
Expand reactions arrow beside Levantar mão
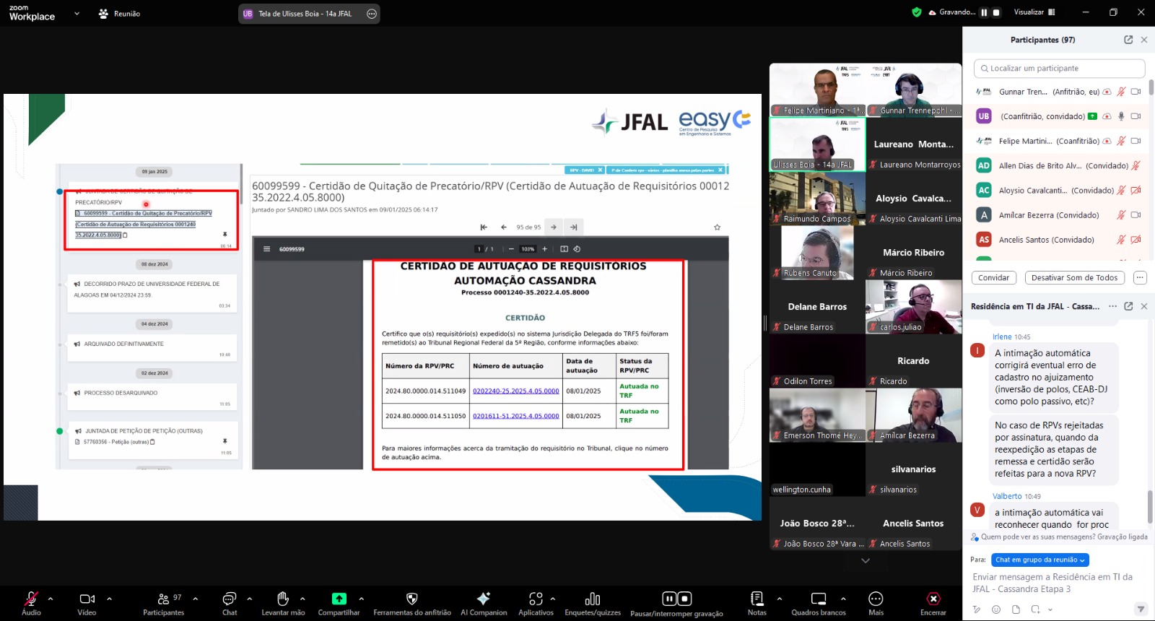[302, 599]
